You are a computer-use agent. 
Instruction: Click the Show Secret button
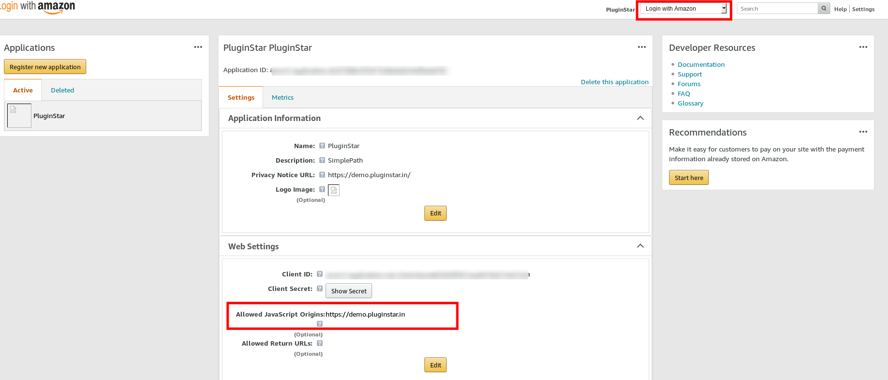(349, 291)
